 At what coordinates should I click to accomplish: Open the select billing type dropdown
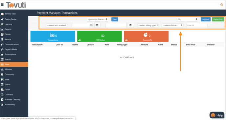(148, 25)
